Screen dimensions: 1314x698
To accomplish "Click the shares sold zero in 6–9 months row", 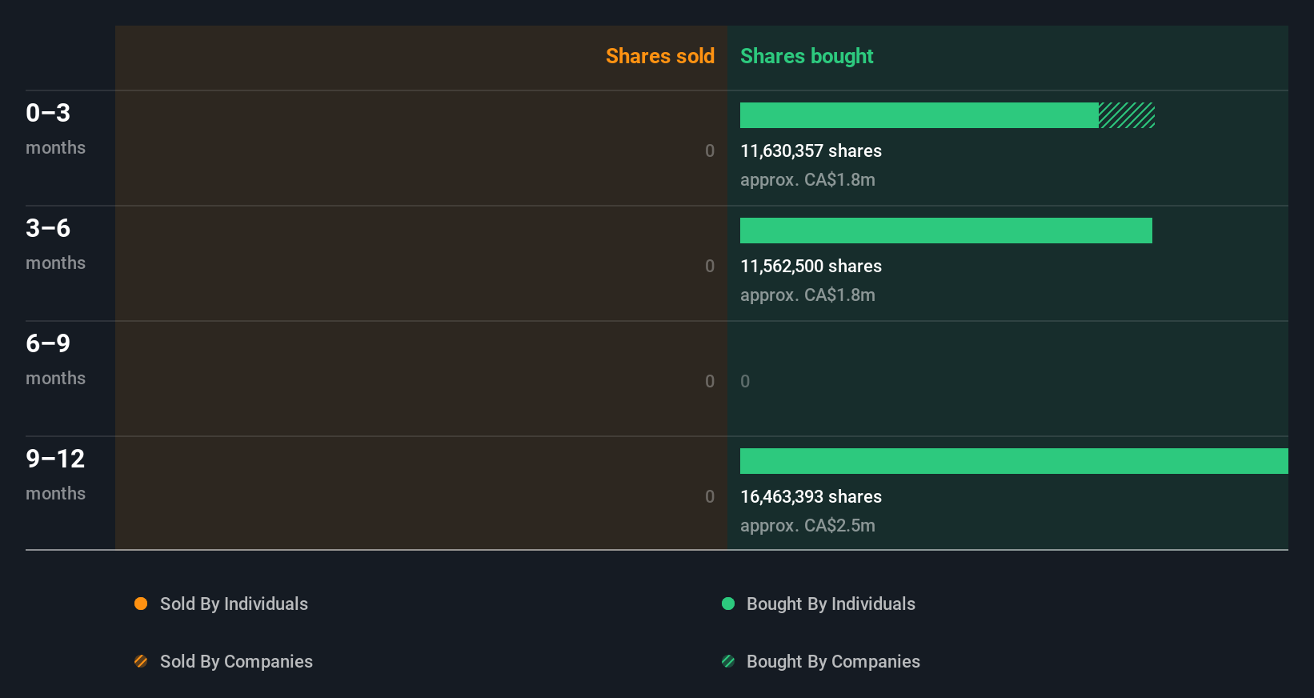I will point(710,382).
